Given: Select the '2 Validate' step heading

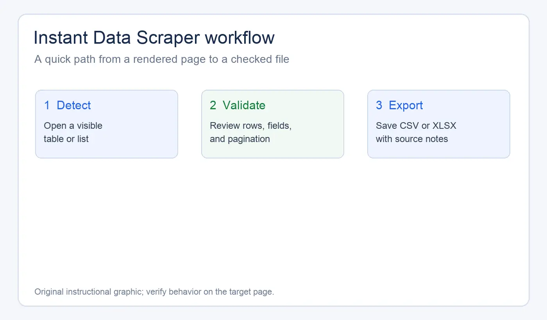Looking at the screenshot, I should [x=238, y=105].
